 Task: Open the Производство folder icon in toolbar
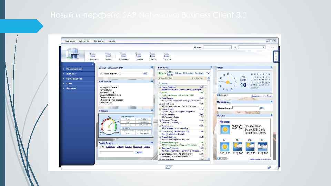[x=123, y=55]
